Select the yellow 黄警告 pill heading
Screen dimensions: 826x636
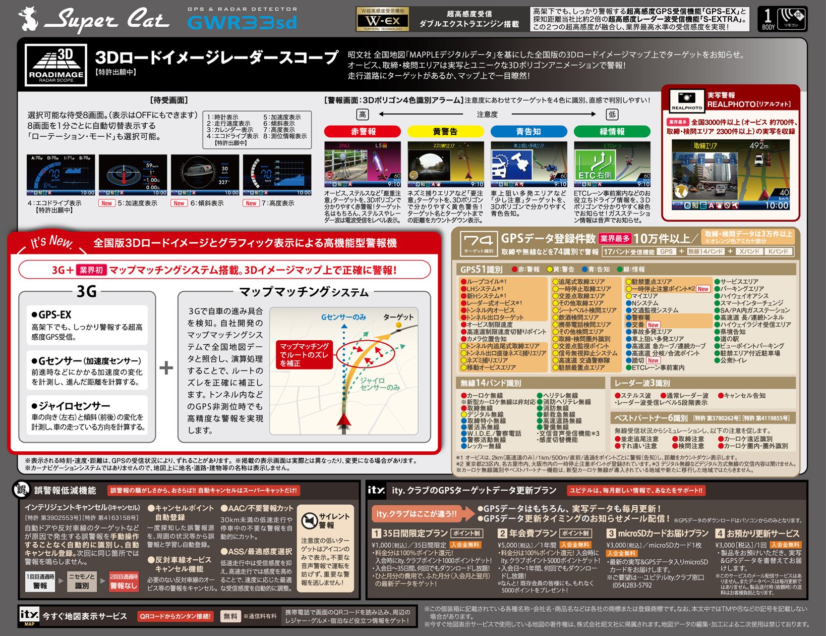click(445, 132)
